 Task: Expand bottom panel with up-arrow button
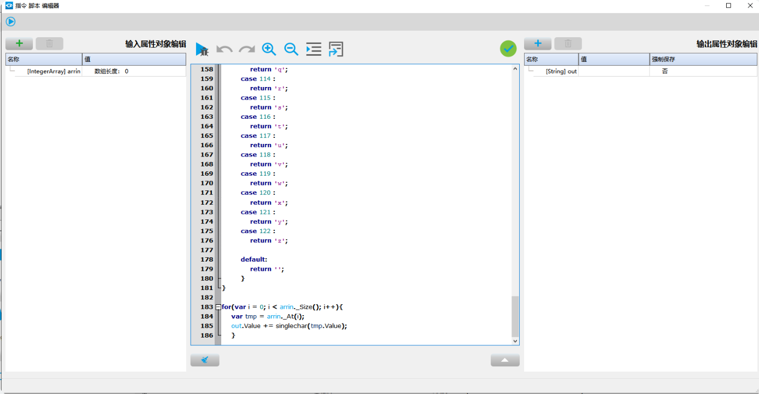point(505,360)
